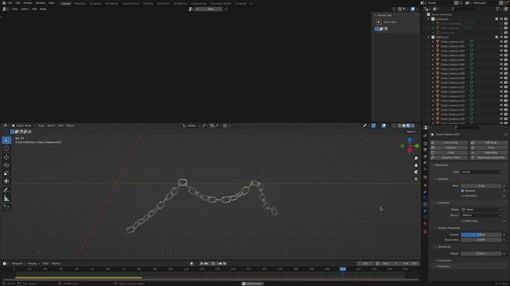Toggle the camera view icon
The width and height of the screenshot is (510, 286).
[x=416, y=172]
